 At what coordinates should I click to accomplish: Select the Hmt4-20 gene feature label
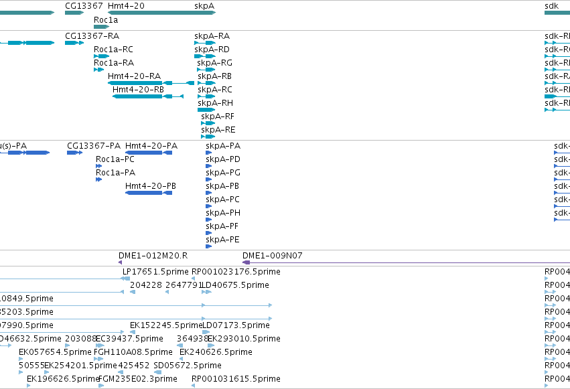[x=126, y=6]
